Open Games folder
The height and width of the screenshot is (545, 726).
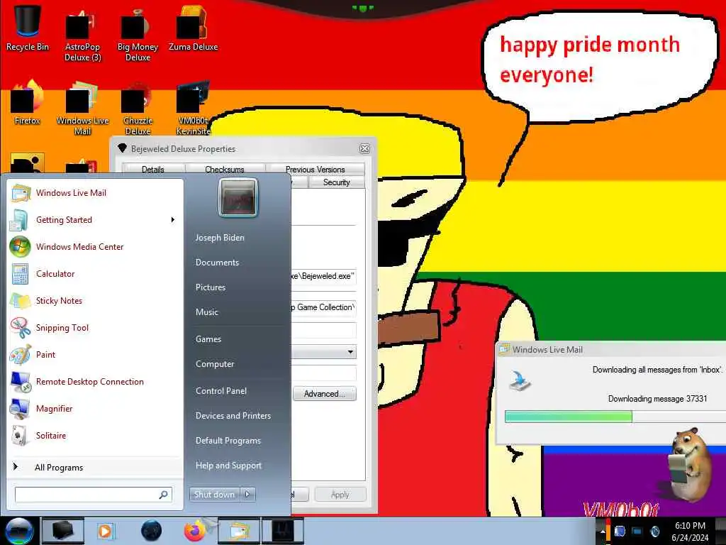[208, 338]
